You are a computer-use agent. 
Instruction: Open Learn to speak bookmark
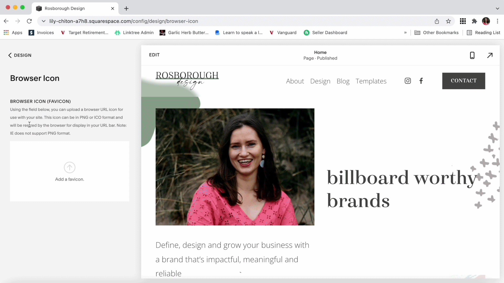239,32
